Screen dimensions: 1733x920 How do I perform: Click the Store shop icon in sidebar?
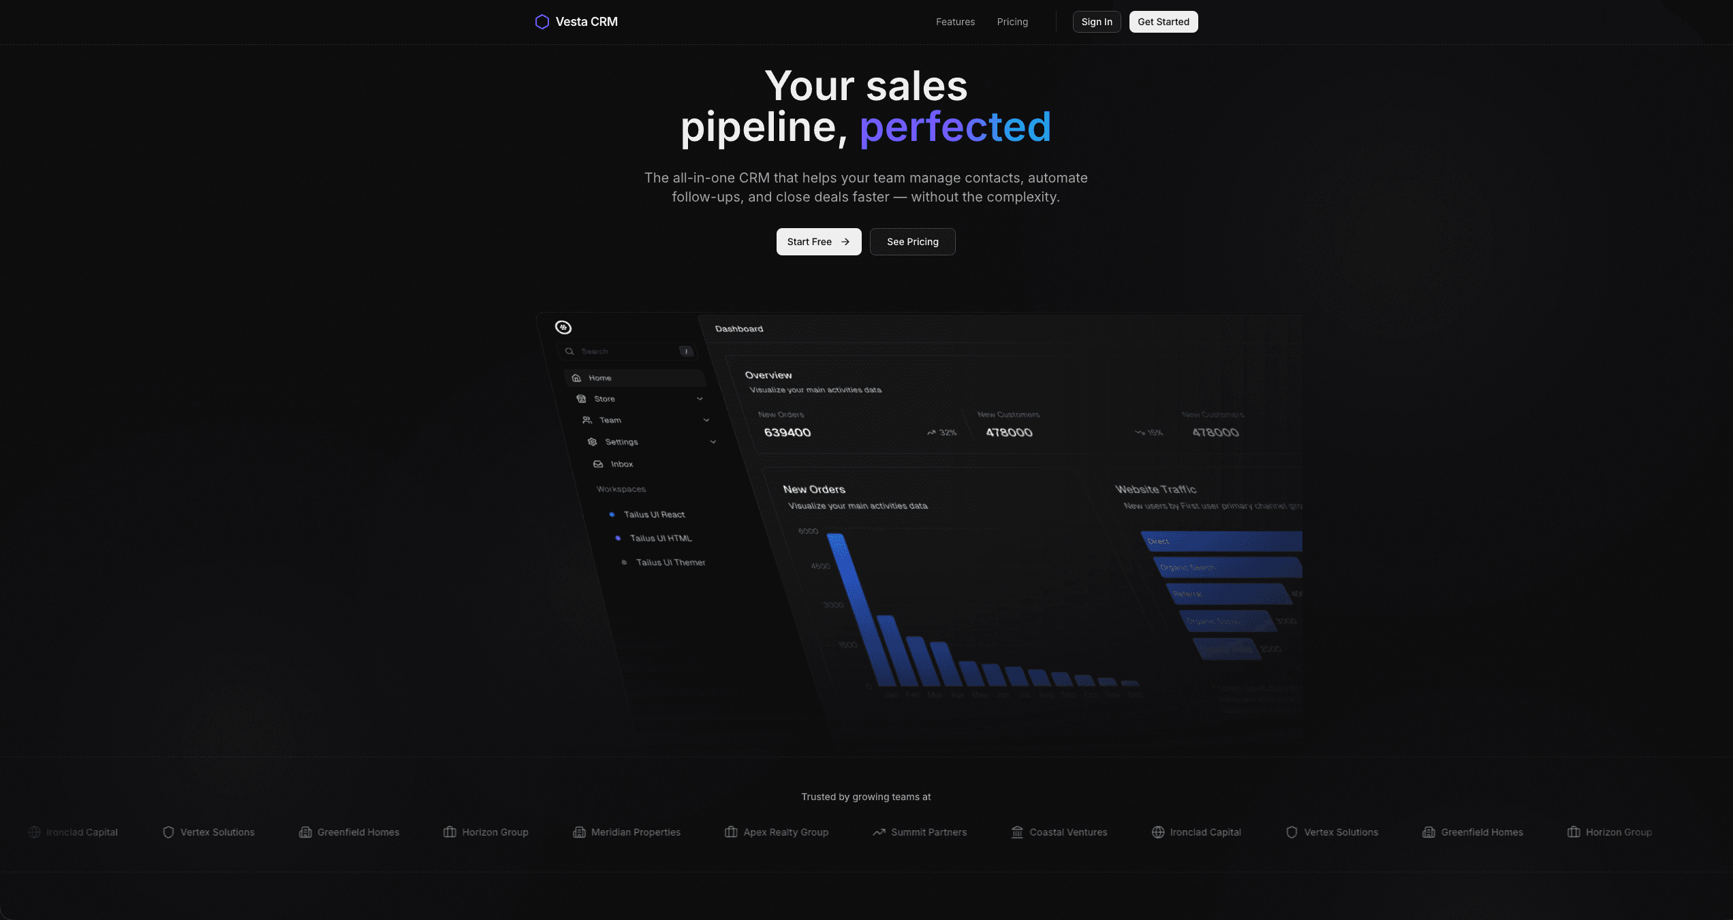click(x=581, y=399)
